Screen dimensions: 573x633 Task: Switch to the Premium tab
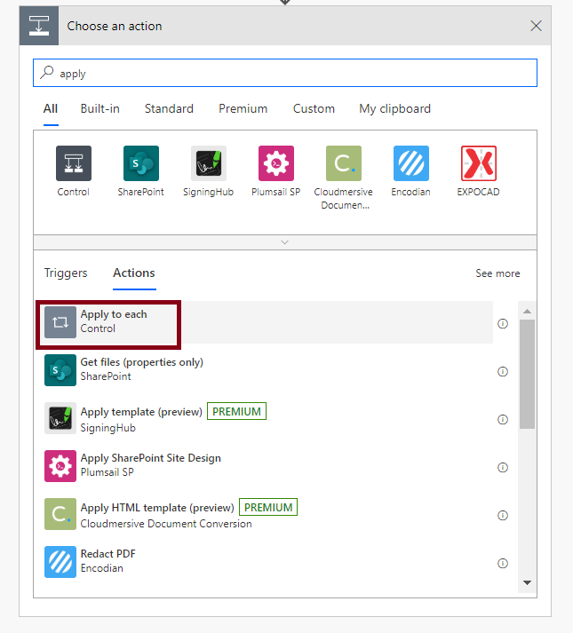pos(243,108)
